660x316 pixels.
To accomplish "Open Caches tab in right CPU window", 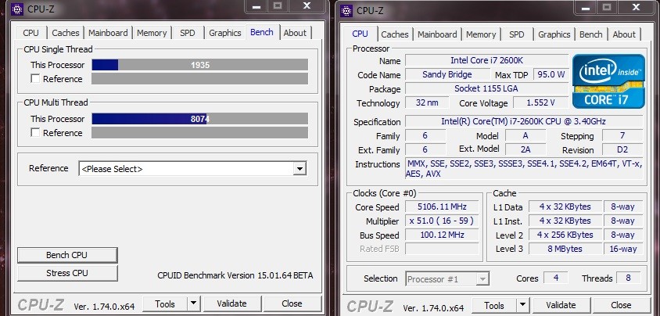I will tap(395, 34).
